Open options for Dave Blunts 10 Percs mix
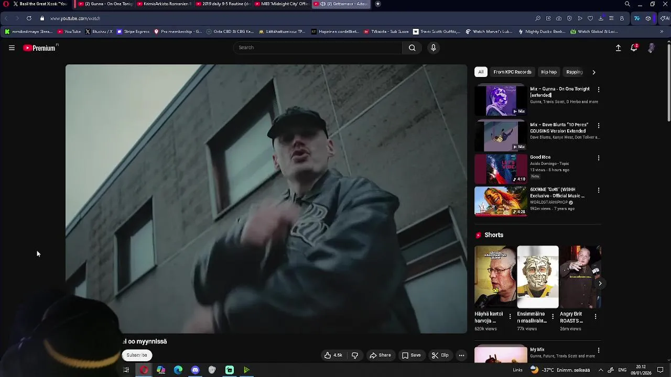Screen dimensions: 671x377 point(599,126)
